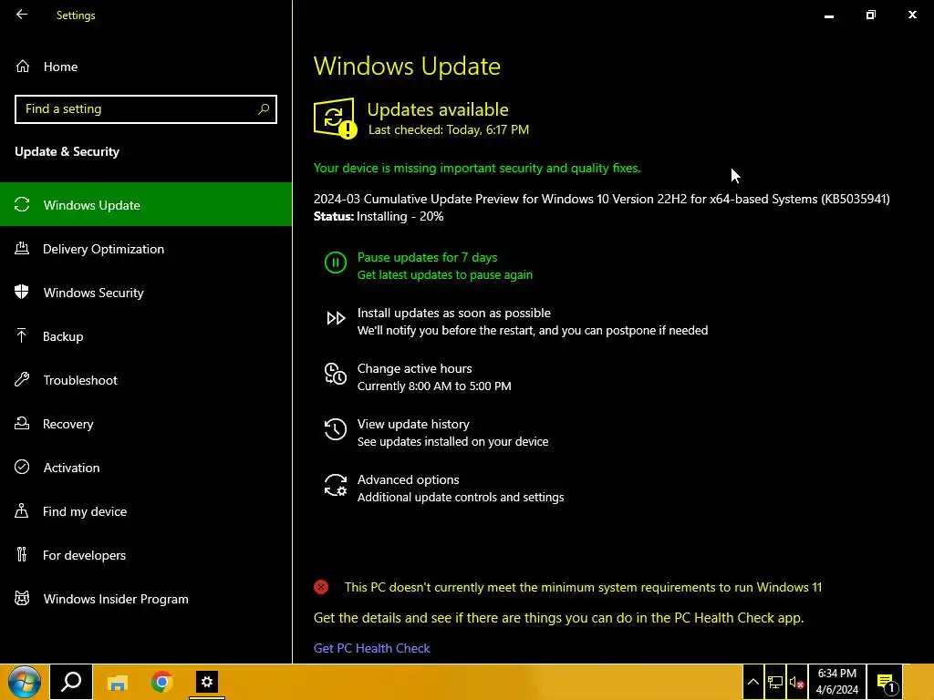Click the Windows Update sync icon in sidebar
The image size is (934, 700).
(x=22, y=205)
